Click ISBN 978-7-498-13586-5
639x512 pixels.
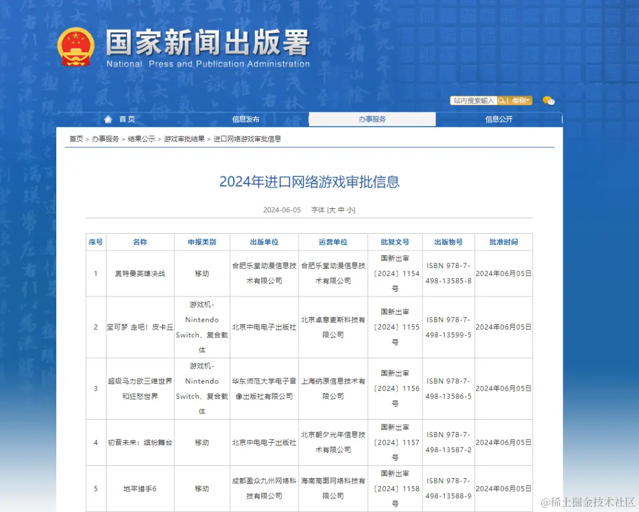[x=448, y=388]
